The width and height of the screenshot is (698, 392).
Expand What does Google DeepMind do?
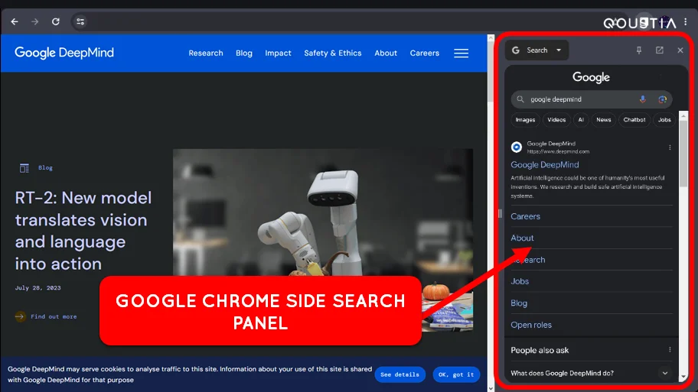590,373
